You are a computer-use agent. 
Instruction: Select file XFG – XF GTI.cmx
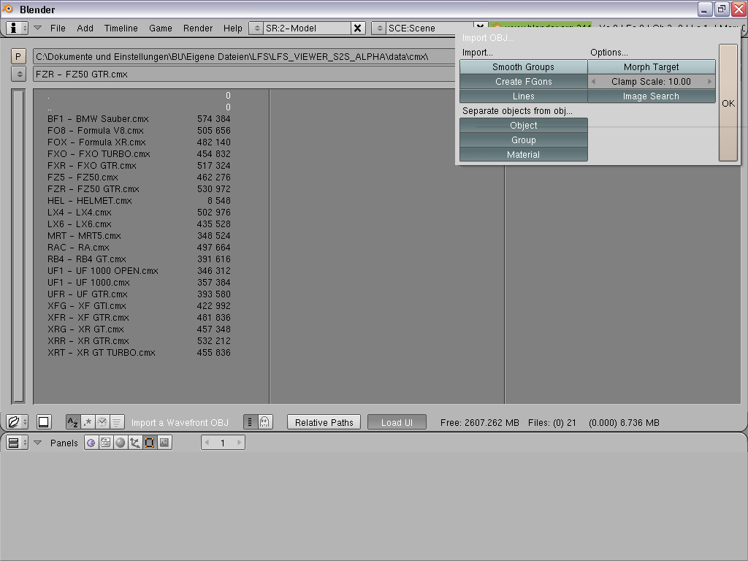pos(139,306)
